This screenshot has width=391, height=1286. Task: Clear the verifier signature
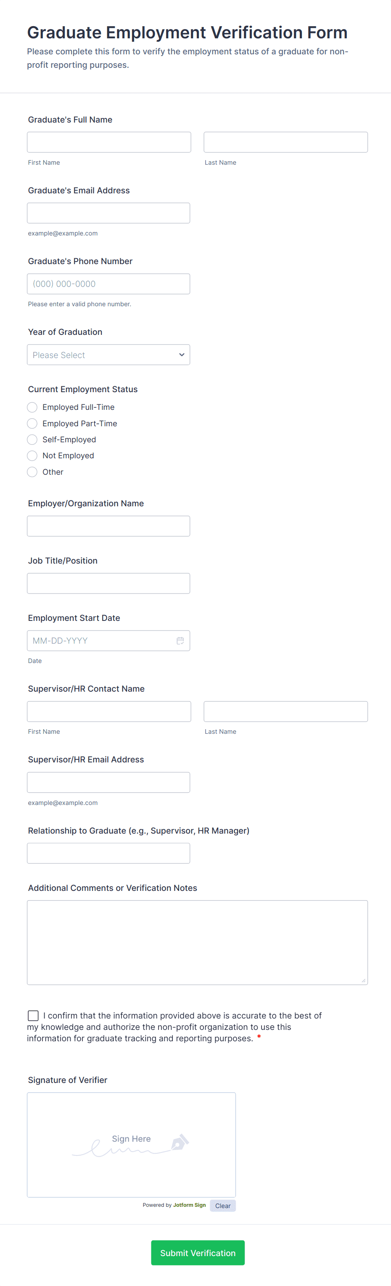pos(223,1206)
